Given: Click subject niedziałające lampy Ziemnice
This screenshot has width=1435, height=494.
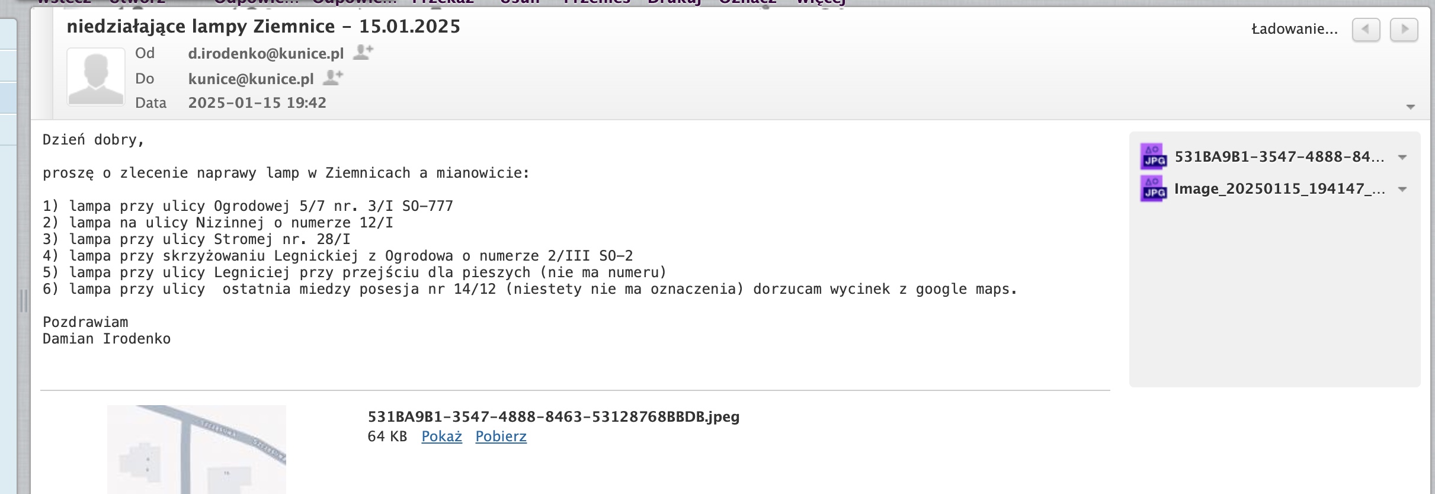Looking at the screenshot, I should 263,27.
